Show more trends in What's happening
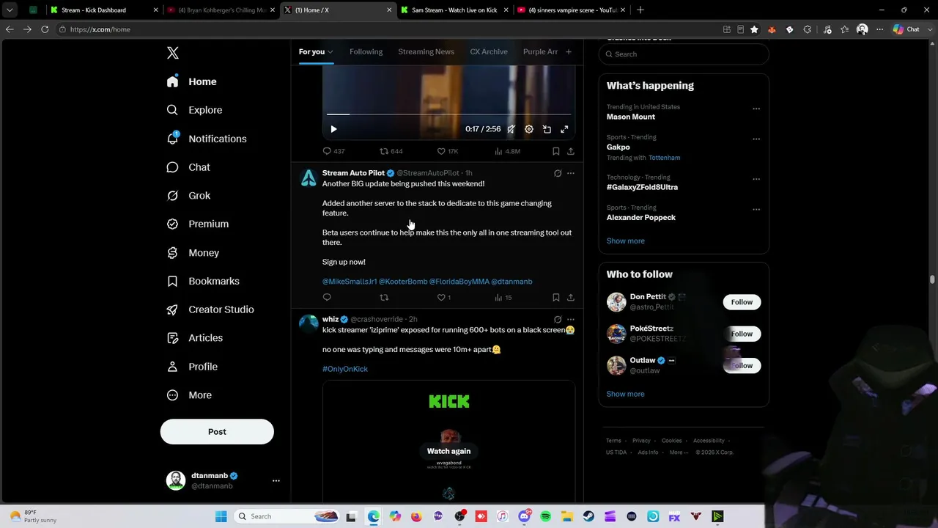This screenshot has width=938, height=528. [625, 241]
